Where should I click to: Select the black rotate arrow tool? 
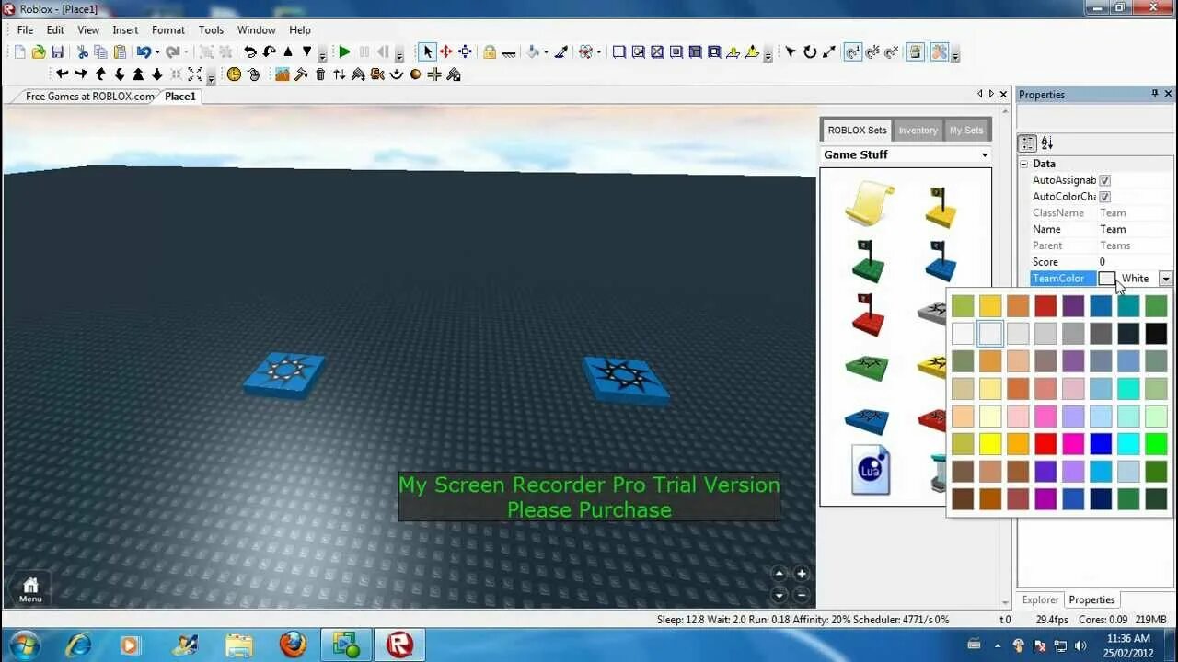(810, 52)
